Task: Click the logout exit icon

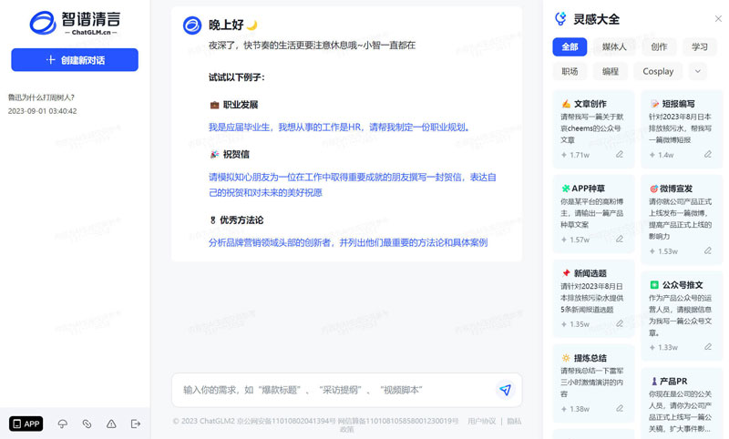Action: pos(136,424)
